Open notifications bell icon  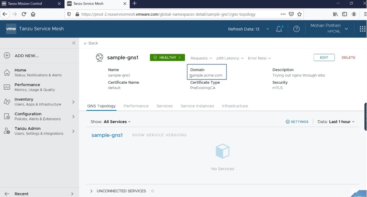click(x=279, y=29)
